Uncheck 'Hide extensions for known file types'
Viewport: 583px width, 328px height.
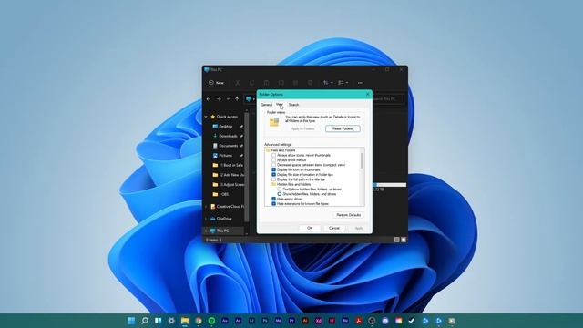273,204
